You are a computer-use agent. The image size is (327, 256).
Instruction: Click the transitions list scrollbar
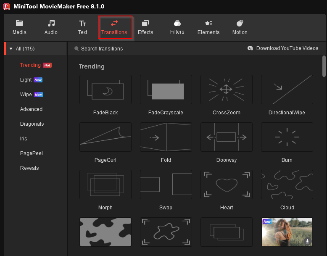pyautogui.click(x=324, y=66)
